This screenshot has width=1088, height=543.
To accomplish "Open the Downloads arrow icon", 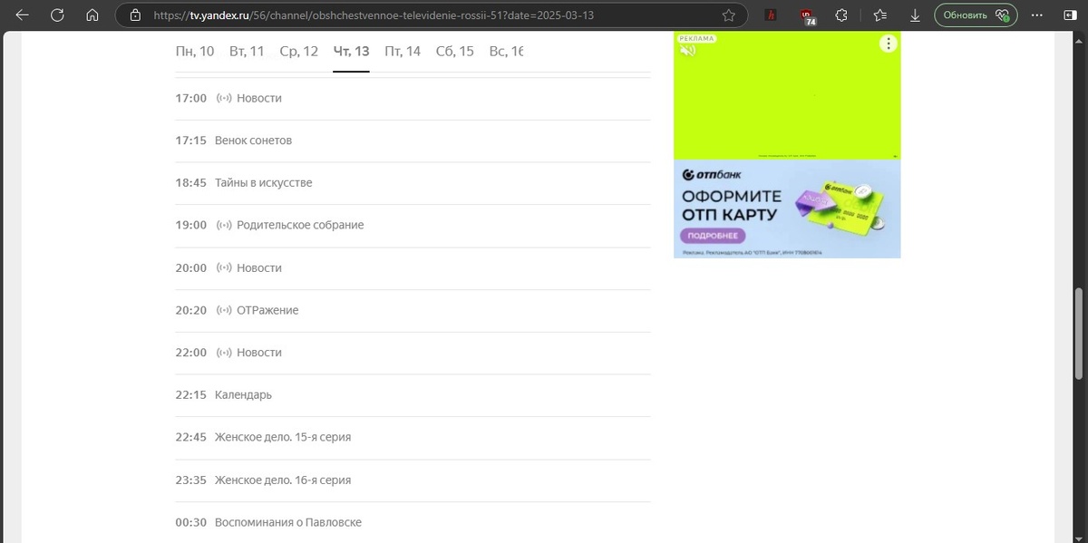I will point(915,15).
